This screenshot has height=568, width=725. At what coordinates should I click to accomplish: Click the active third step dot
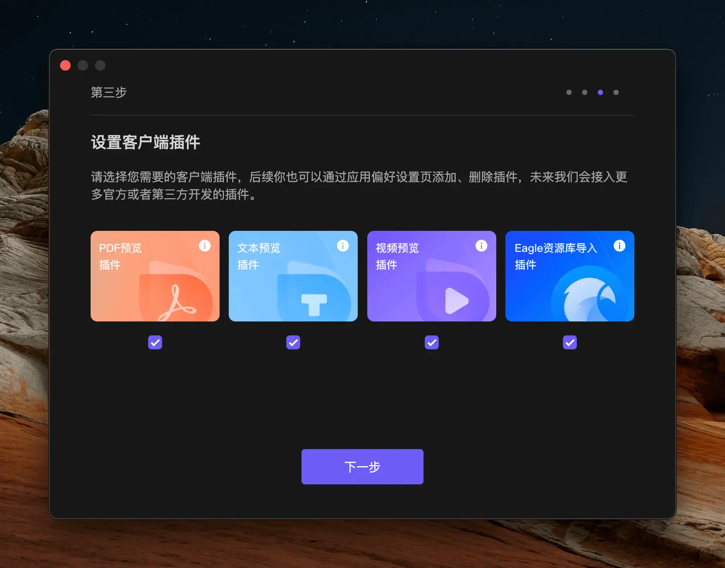(x=600, y=92)
